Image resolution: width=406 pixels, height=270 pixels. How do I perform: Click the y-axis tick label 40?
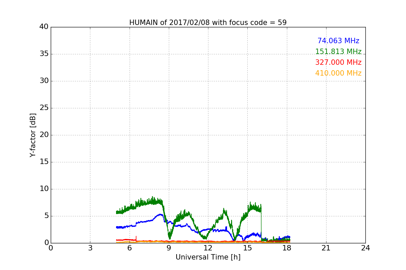click(44, 27)
